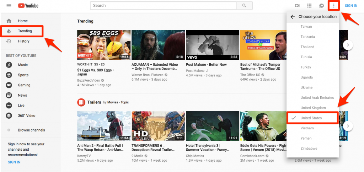
Task: Open Trending in the sidebar
Action: (25, 31)
